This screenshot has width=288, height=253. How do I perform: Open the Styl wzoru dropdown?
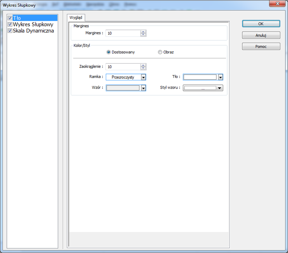tap(203, 88)
